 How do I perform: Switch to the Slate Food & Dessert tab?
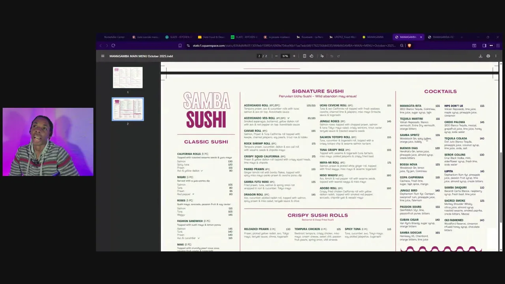(211, 37)
